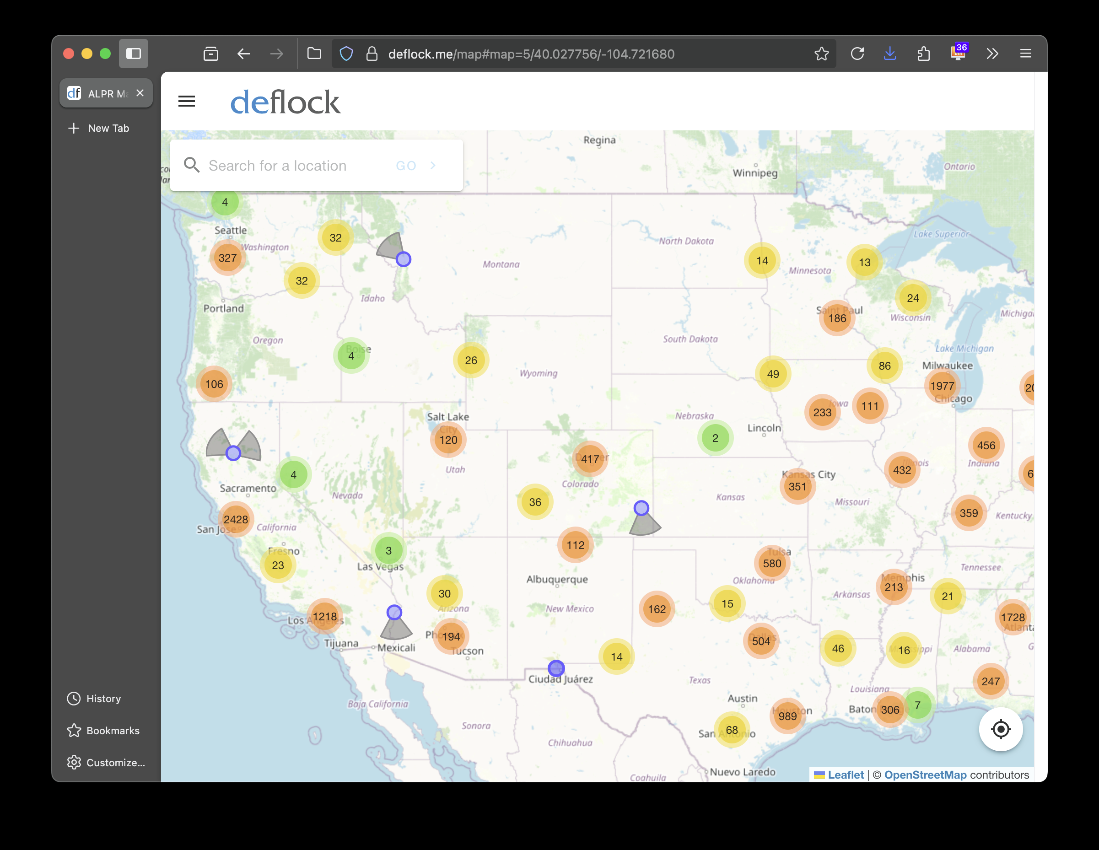Close the ALPR Map tab
Image resolution: width=1099 pixels, height=850 pixels.
click(x=140, y=93)
